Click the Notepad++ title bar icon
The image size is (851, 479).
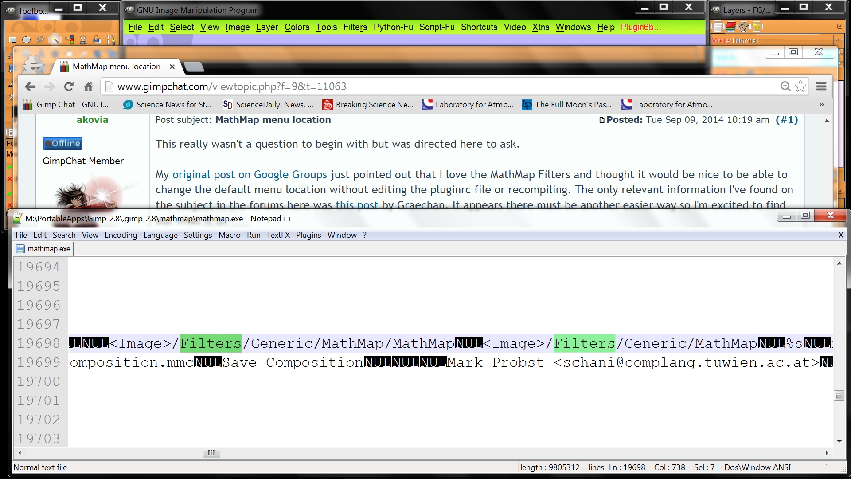[x=18, y=218]
